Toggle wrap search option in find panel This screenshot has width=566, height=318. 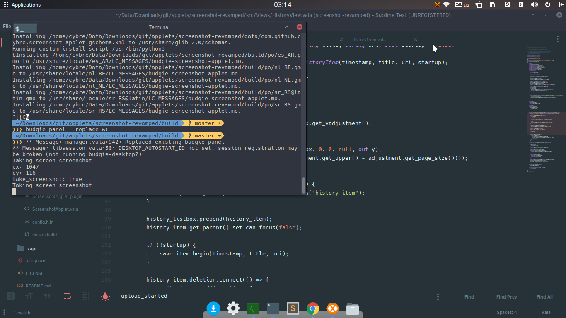(x=67, y=296)
